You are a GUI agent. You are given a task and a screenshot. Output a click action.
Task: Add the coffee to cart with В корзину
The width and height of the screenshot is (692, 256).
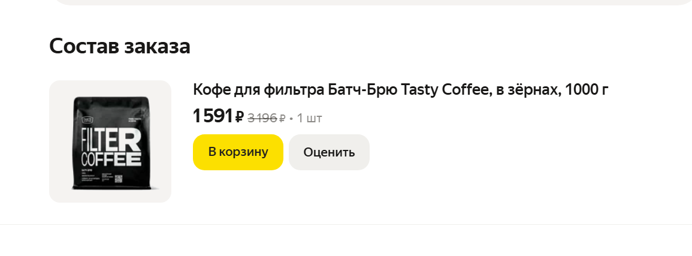(x=238, y=152)
